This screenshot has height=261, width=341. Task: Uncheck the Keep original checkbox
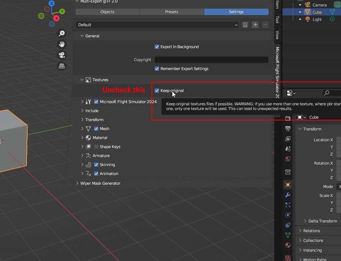157,91
